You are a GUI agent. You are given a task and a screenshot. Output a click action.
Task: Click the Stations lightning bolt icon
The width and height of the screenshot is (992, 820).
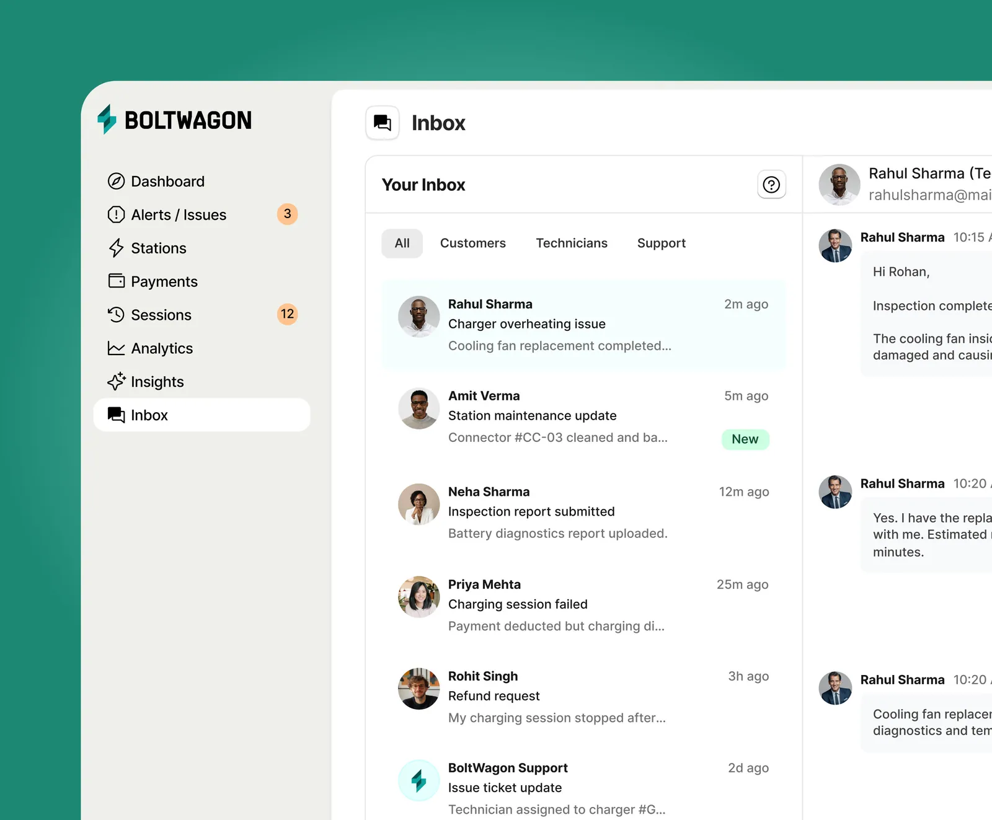(116, 248)
